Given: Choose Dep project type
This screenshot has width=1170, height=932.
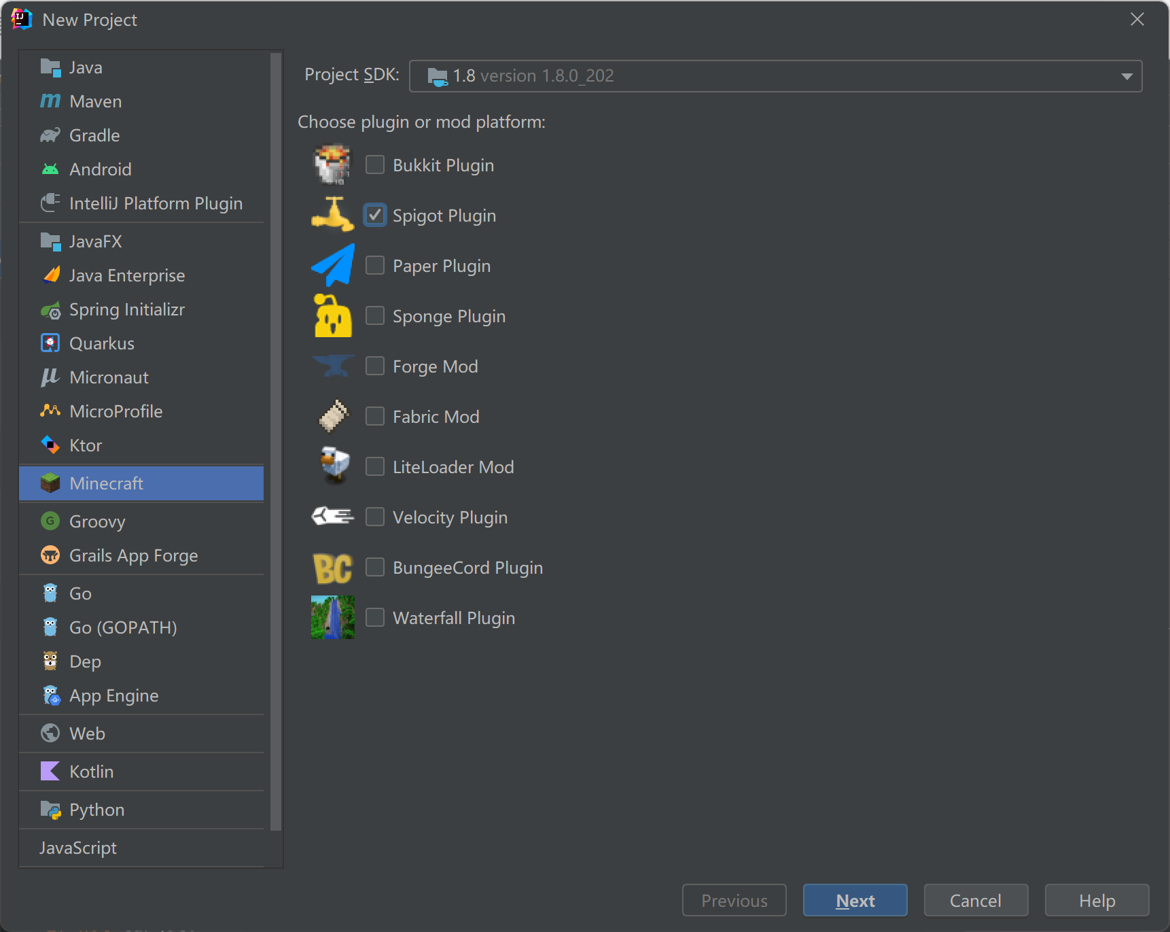Looking at the screenshot, I should (x=141, y=661).
